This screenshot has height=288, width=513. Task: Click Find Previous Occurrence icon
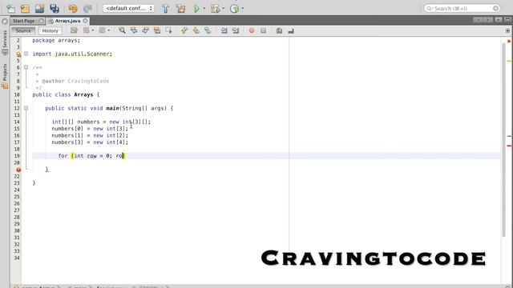tap(134, 30)
